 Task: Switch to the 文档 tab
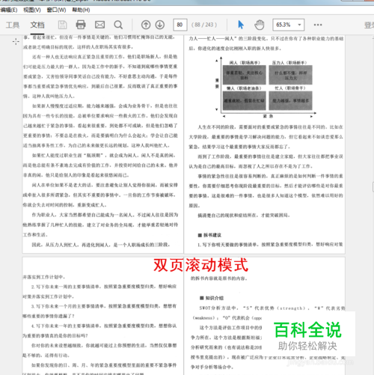(x=37, y=25)
